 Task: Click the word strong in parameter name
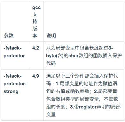click(11, 91)
